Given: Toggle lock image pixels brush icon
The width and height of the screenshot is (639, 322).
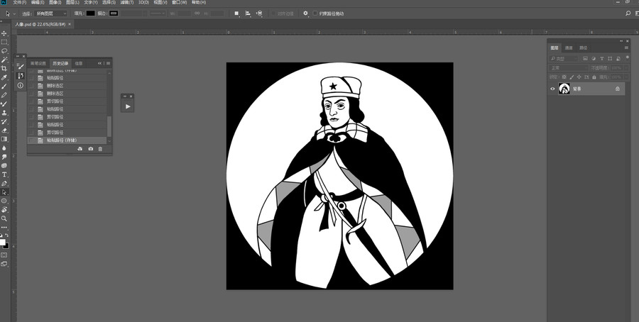Looking at the screenshot, I should pyautogui.click(x=572, y=77).
